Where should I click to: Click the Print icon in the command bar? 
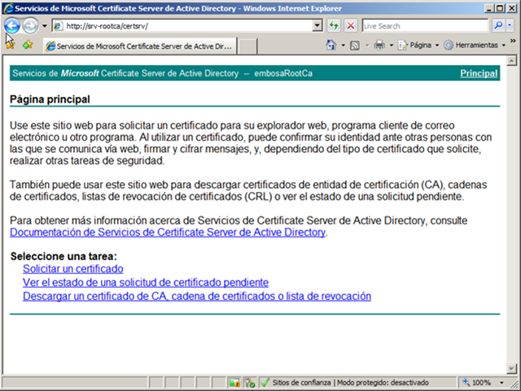[379, 45]
